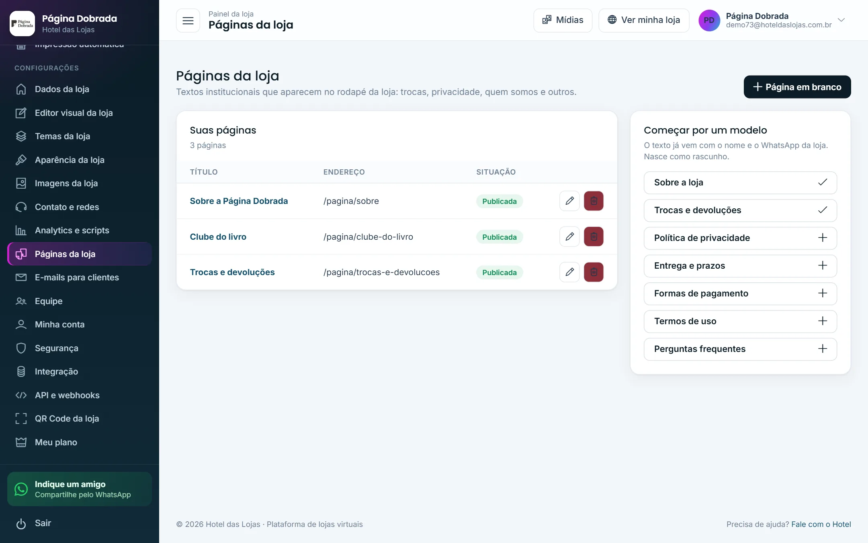Edit the Trocas e devoluções row
Viewport: 868px width, 543px height.
[x=569, y=272]
